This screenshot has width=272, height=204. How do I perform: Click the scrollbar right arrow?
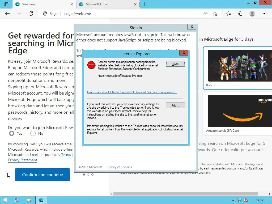point(270,194)
